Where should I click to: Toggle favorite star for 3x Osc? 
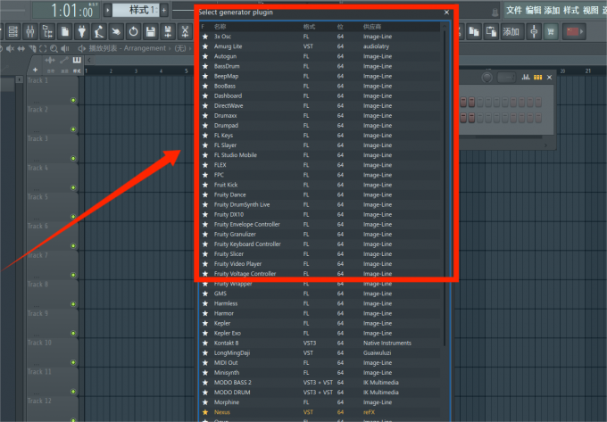click(205, 37)
